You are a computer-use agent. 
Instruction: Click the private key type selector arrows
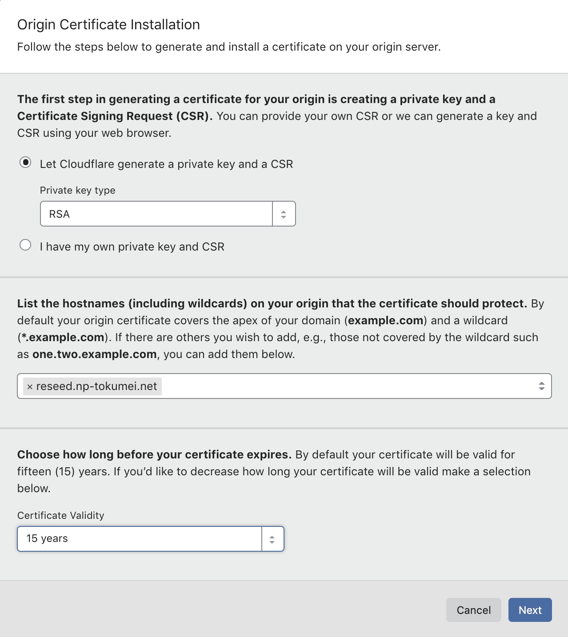(x=284, y=214)
